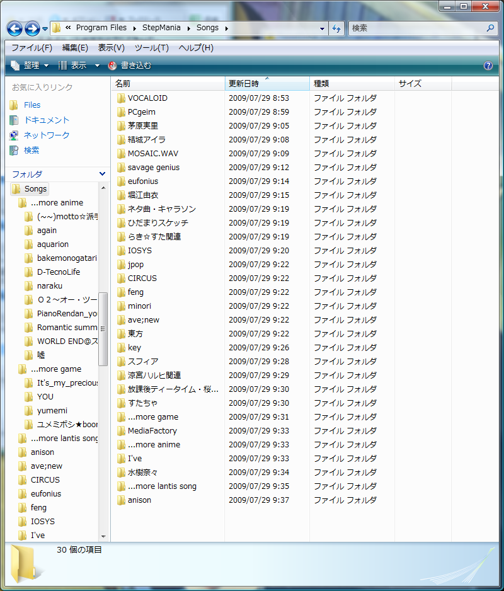Open the 整理 toolbar dropdown

[30, 66]
